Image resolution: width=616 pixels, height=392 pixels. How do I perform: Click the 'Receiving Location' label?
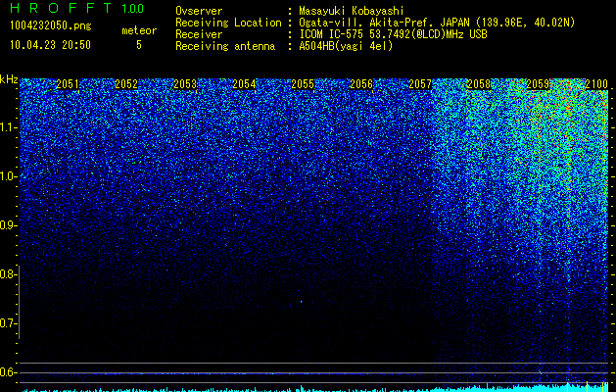[228, 23]
